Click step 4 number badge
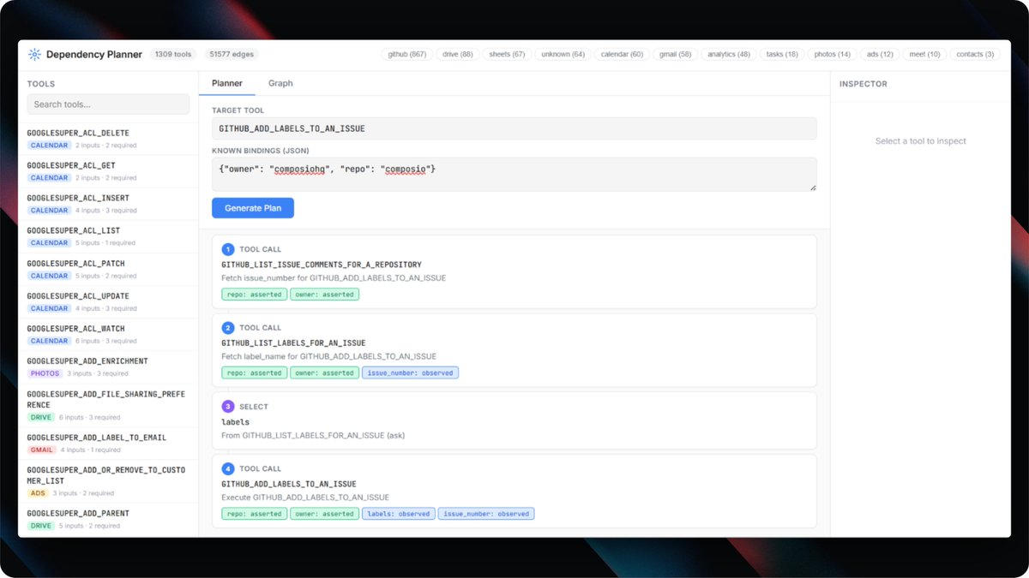 tap(227, 468)
